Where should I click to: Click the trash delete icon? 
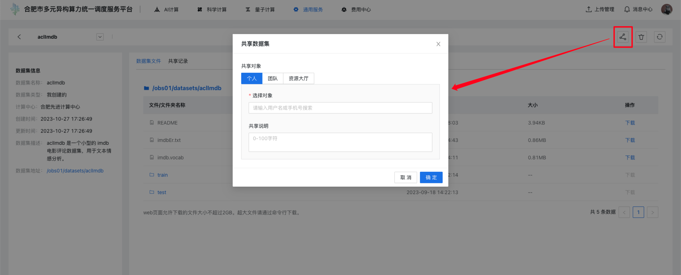tap(641, 37)
